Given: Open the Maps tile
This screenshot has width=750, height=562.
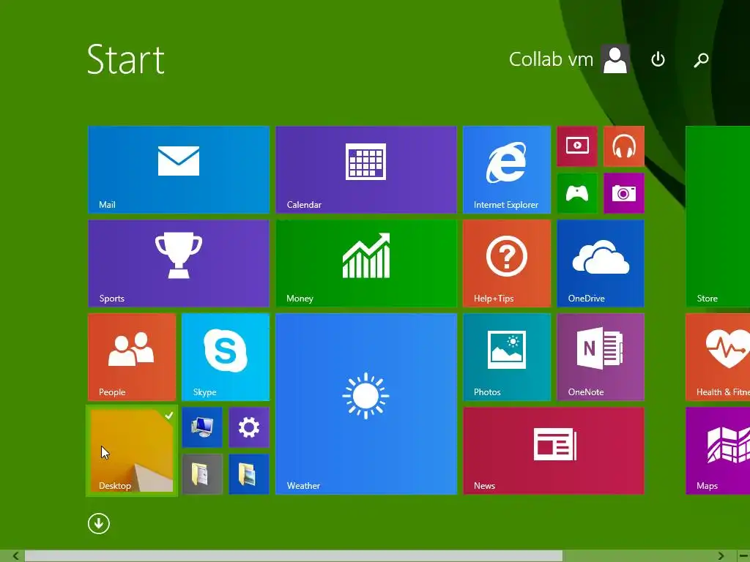Looking at the screenshot, I should point(718,450).
